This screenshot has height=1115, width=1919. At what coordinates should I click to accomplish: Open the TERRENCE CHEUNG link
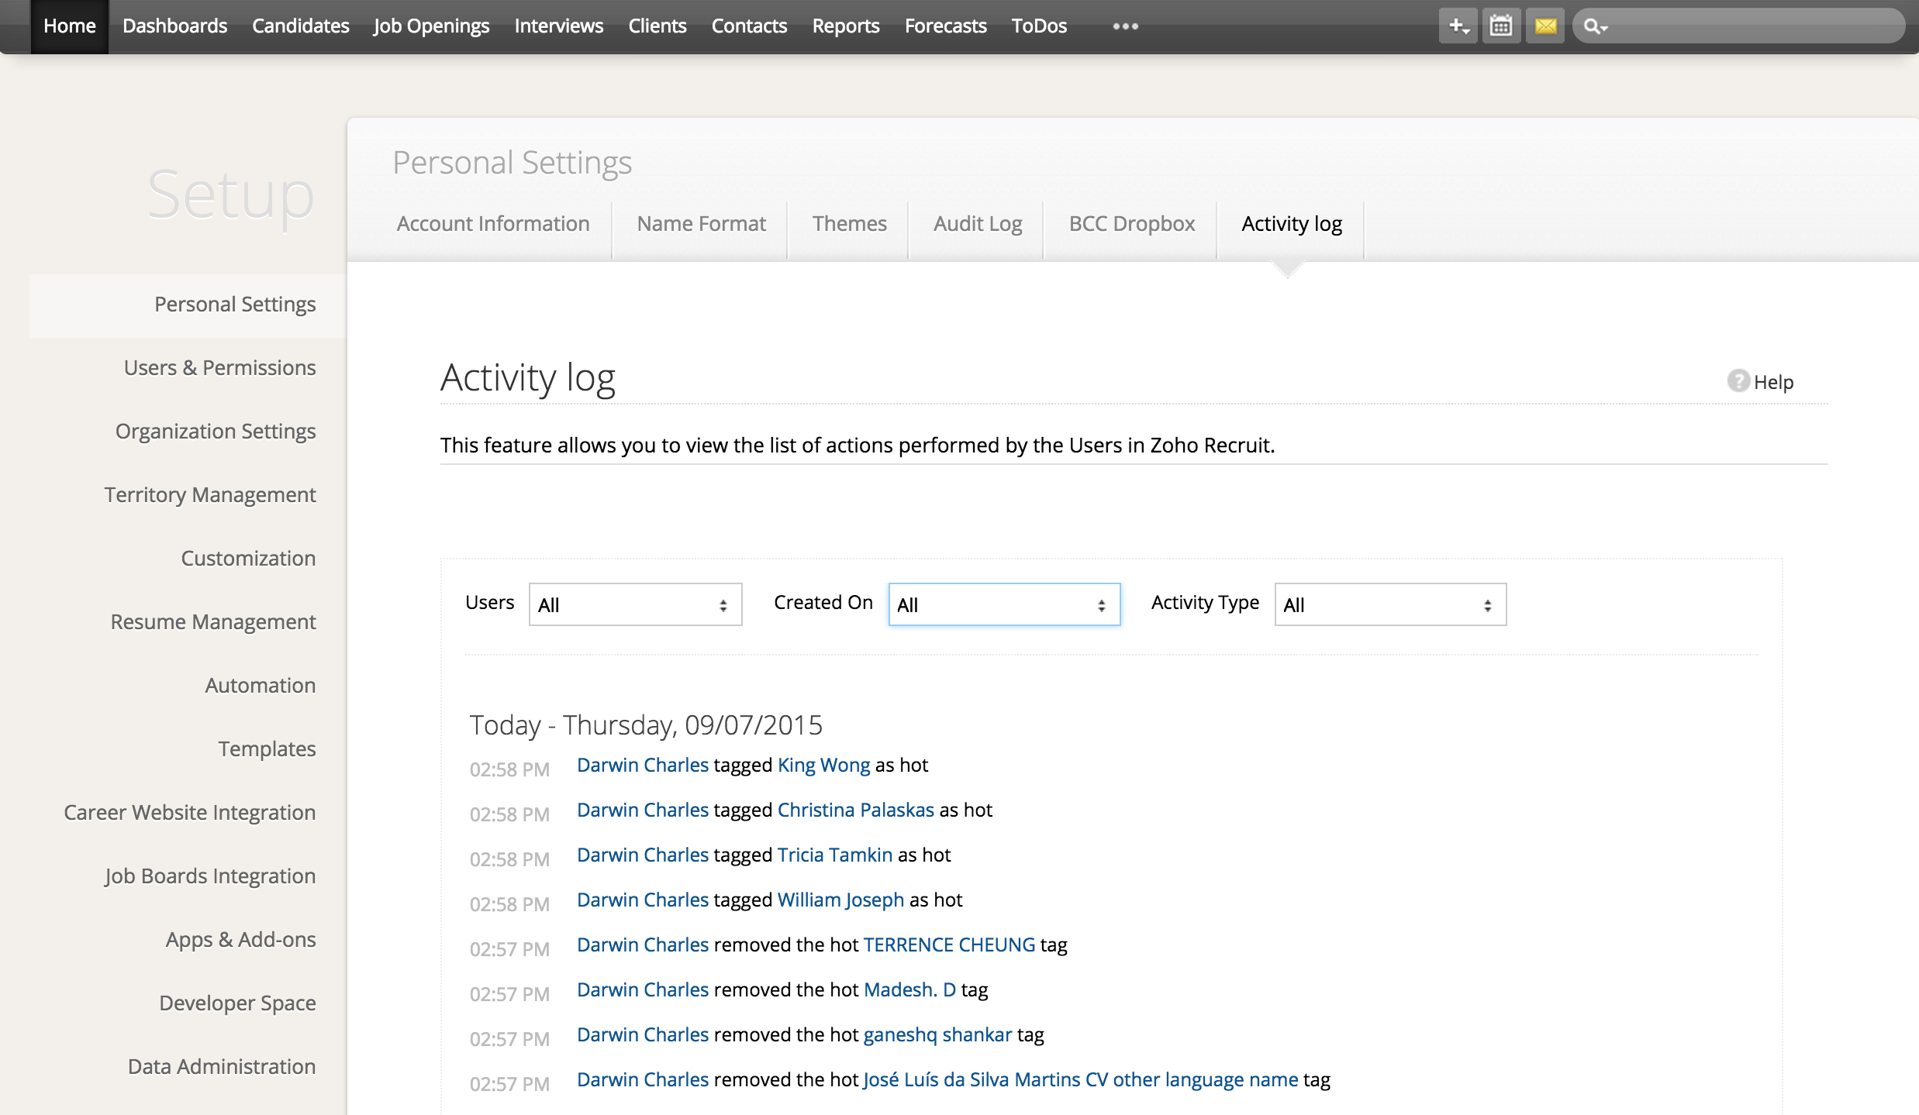point(949,945)
